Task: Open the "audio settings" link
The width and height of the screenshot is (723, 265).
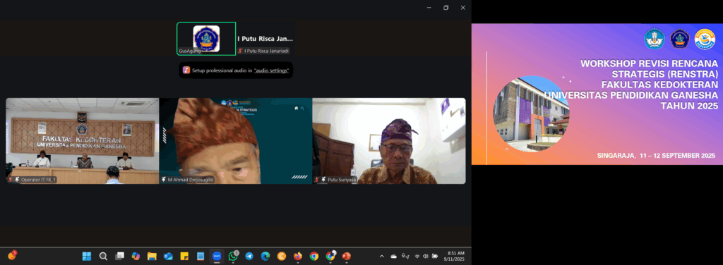Action: coord(272,70)
